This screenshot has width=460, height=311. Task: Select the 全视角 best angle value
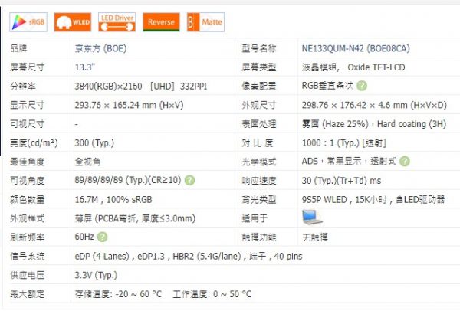click(x=87, y=162)
